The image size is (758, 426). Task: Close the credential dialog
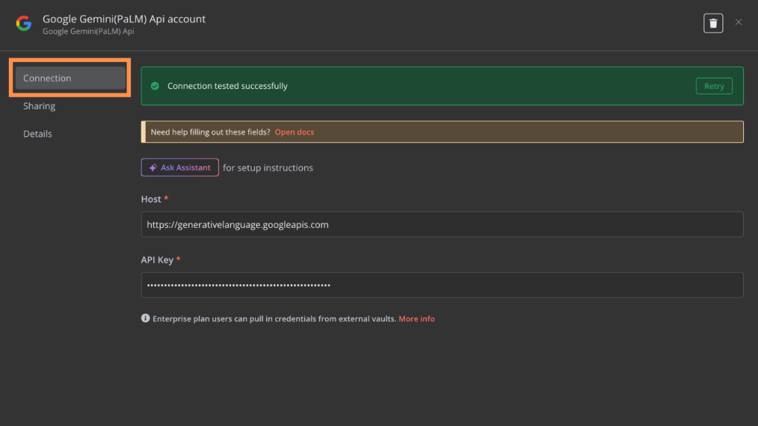click(x=738, y=22)
